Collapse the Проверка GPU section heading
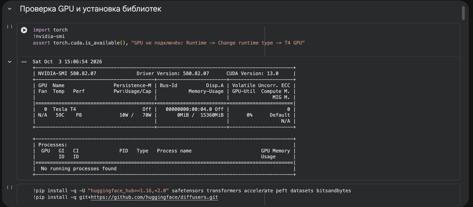 click(x=9, y=9)
